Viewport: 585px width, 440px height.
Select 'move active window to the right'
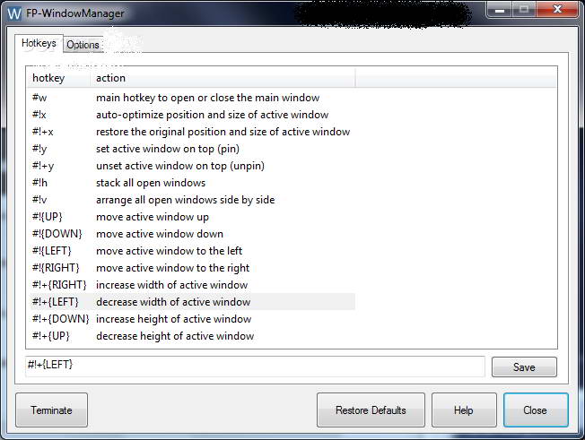pos(192,268)
